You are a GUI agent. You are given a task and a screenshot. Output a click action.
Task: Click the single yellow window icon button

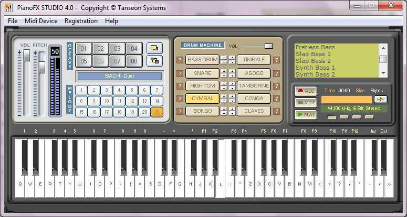click(154, 48)
